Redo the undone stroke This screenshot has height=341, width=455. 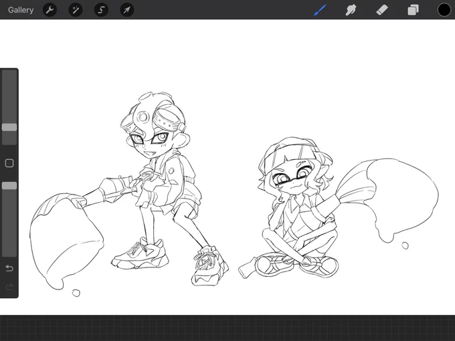click(x=9, y=287)
